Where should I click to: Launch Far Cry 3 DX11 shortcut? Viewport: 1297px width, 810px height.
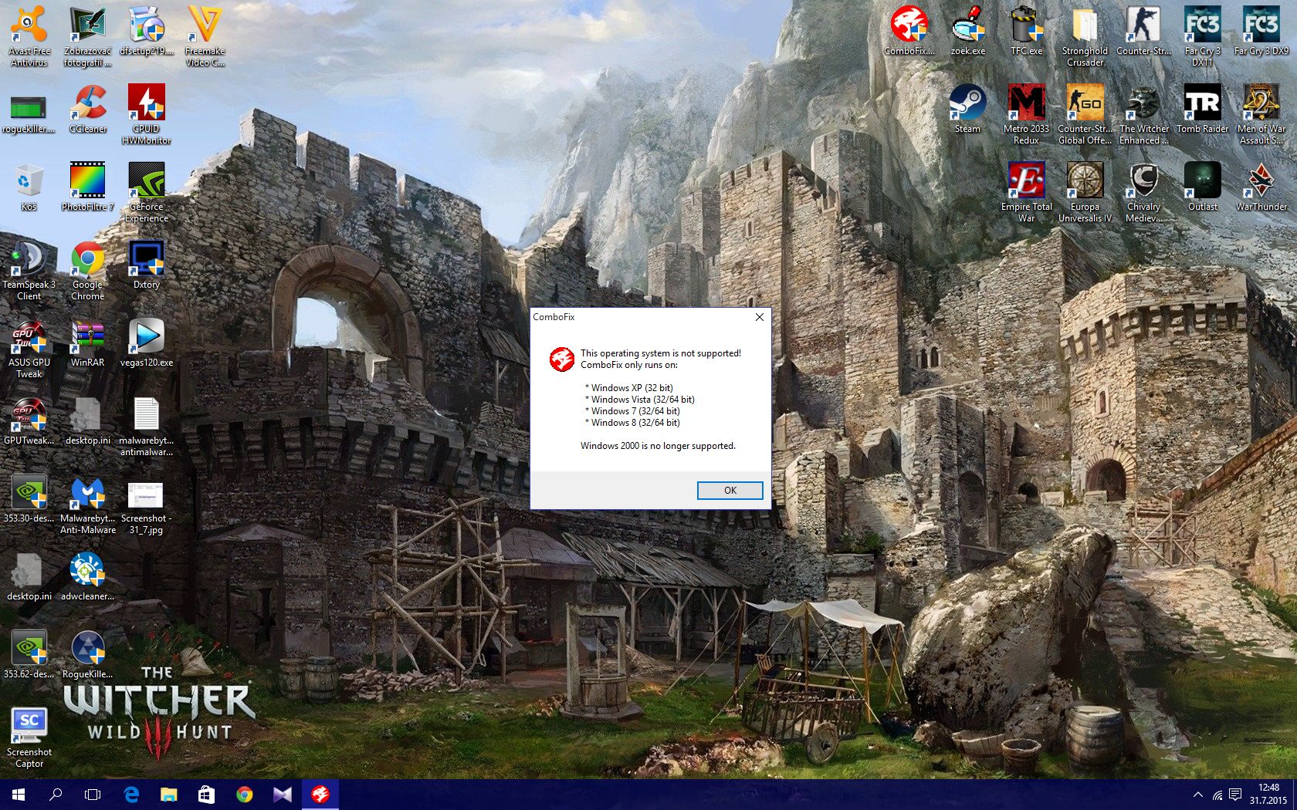1203,36
